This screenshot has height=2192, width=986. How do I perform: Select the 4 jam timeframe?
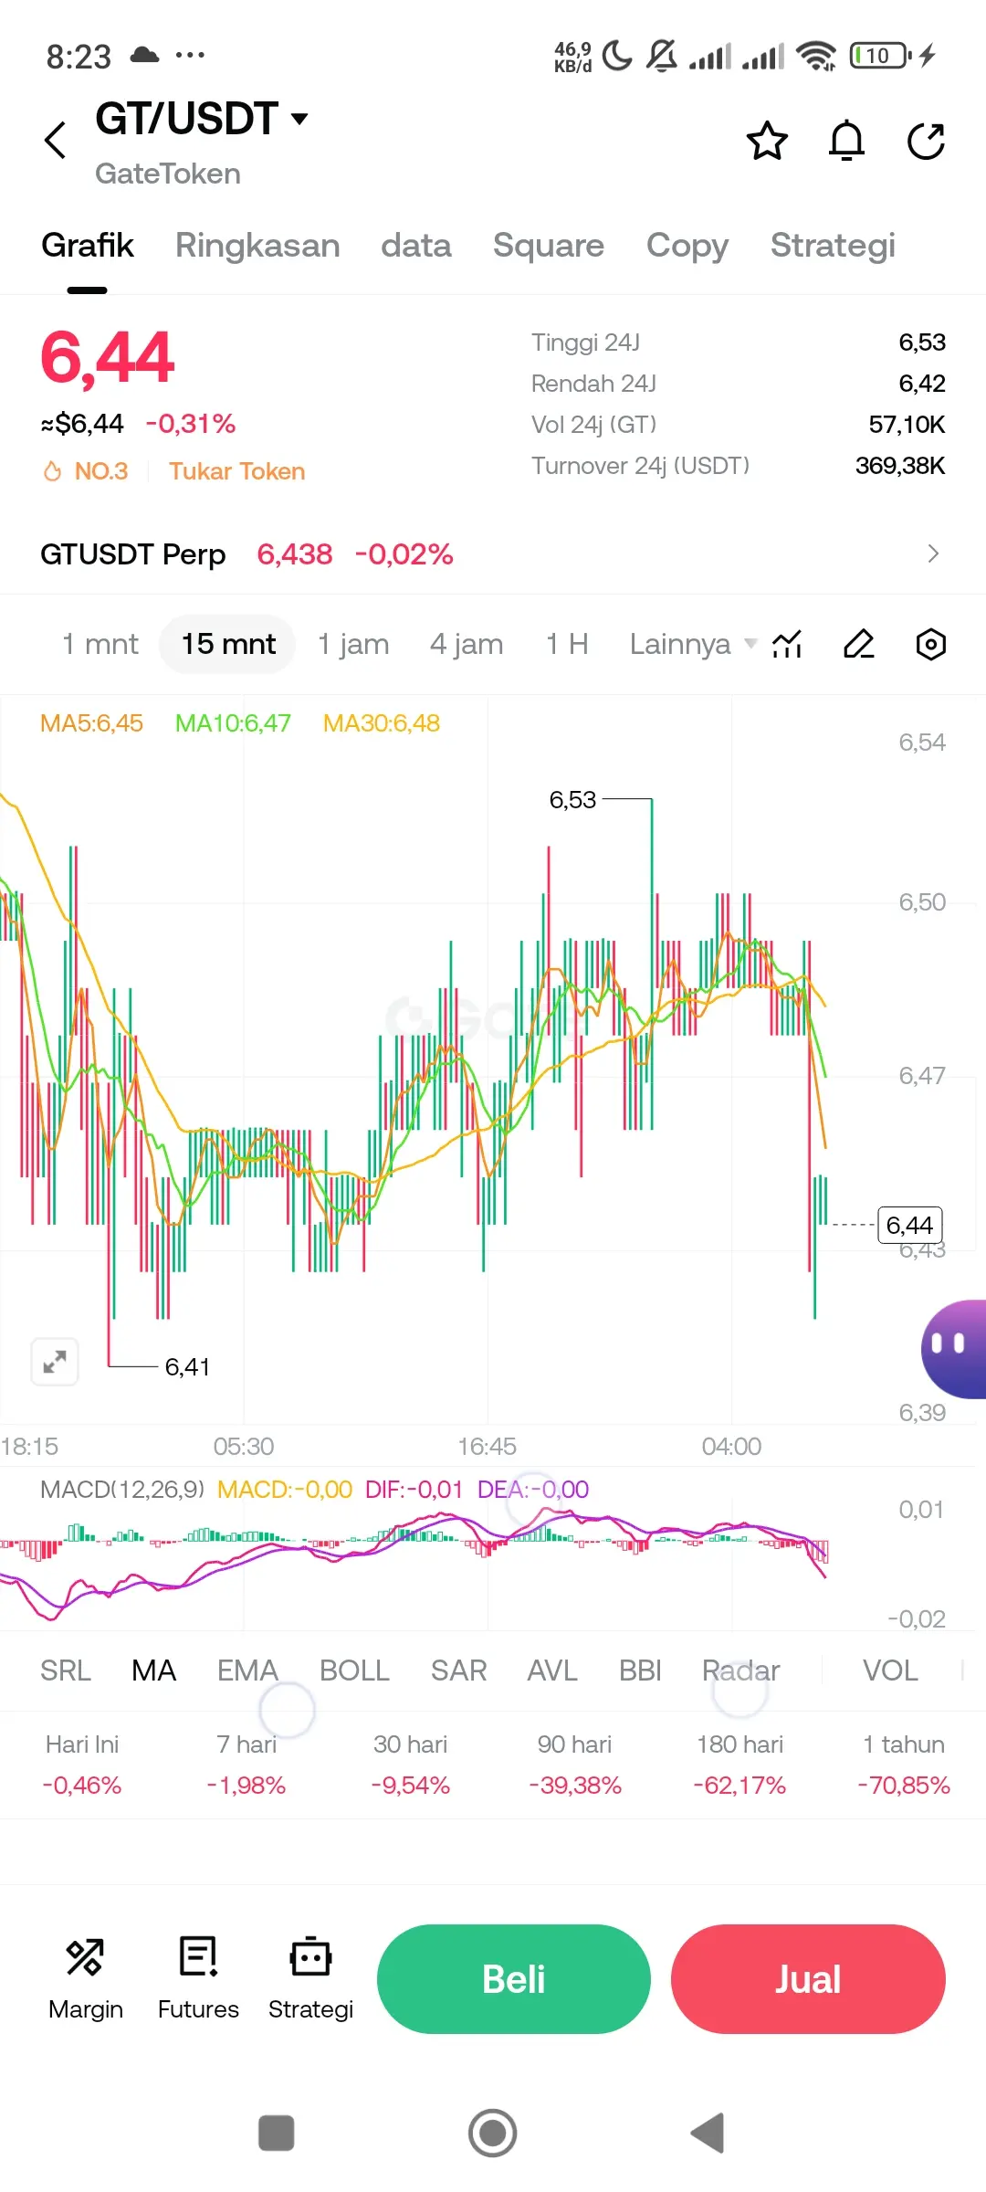pos(467,644)
